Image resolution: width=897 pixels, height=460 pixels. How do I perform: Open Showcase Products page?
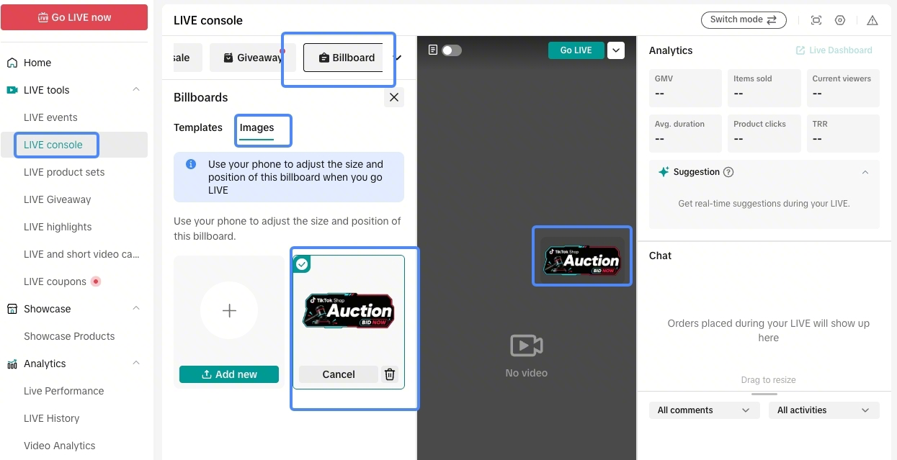(69, 336)
